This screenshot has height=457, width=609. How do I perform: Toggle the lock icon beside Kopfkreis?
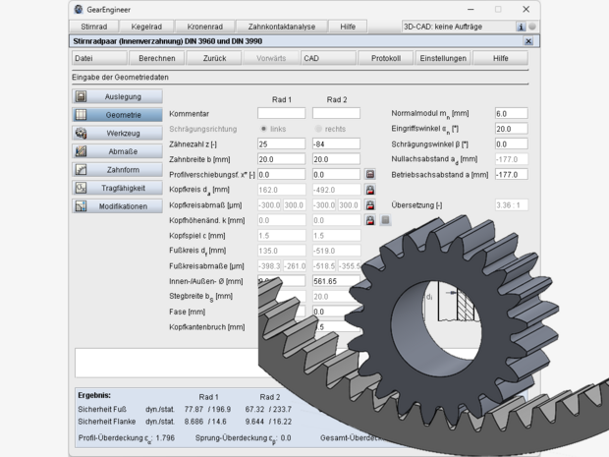[370, 190]
